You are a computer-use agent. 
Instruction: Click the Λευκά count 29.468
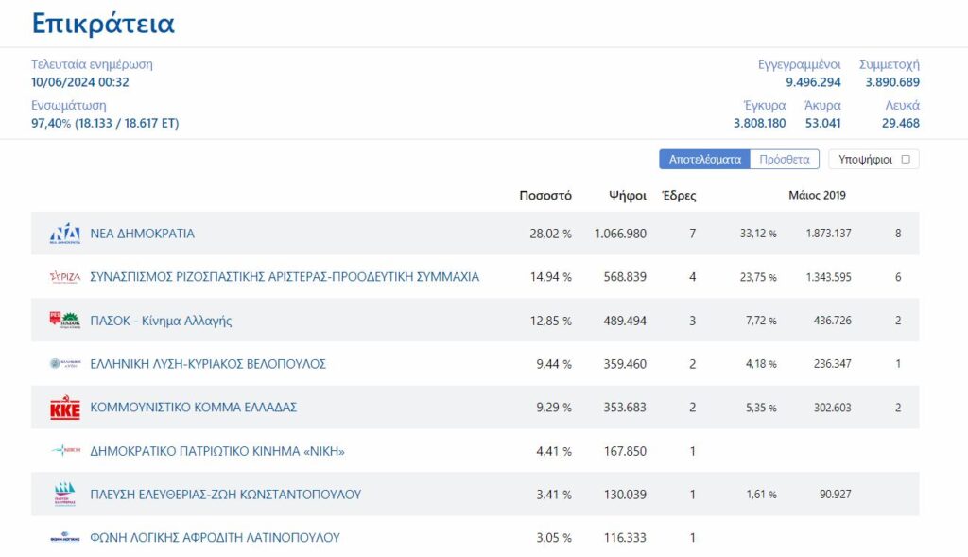tap(901, 123)
